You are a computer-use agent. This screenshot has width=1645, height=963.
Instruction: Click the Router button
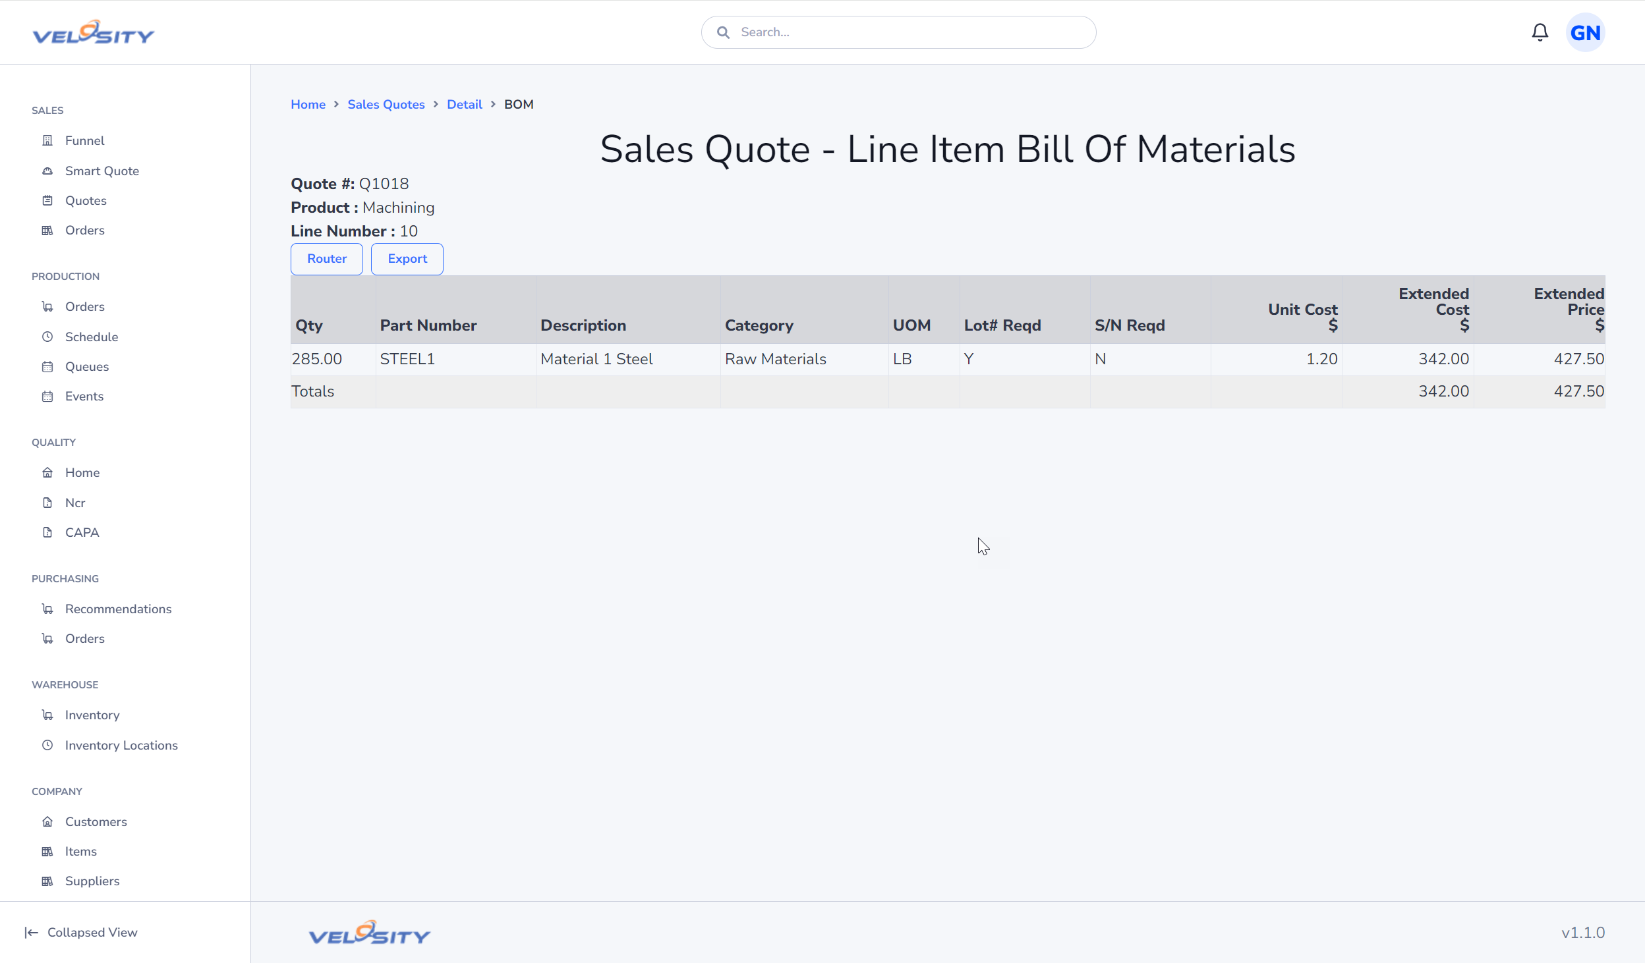coord(327,259)
